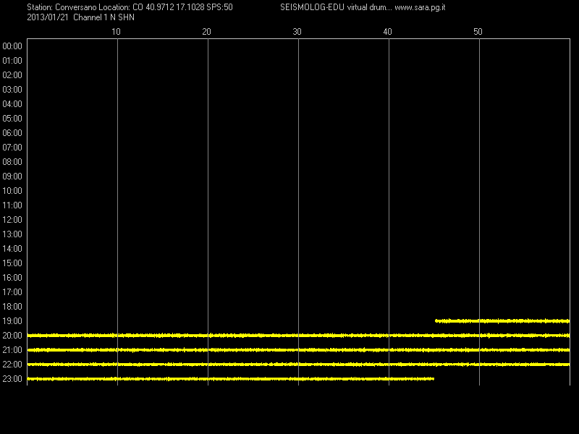Click the 04:00 hour label
Viewport: 579px width, 434px height.
(x=12, y=104)
